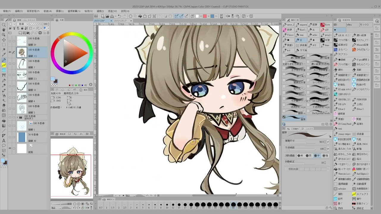Viewport: 381px width, 214px height.
Task: Select the auto select magic wand tool
Action: point(4,50)
